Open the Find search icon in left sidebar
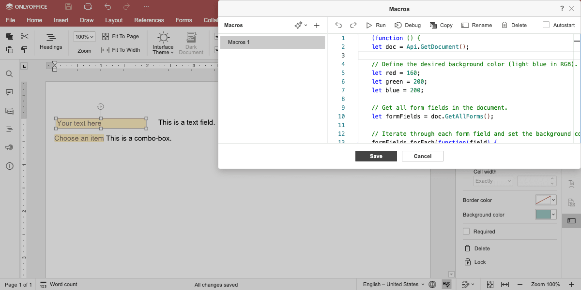 pyautogui.click(x=9, y=74)
